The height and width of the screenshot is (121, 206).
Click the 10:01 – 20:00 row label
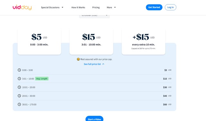(x=29, y=87)
